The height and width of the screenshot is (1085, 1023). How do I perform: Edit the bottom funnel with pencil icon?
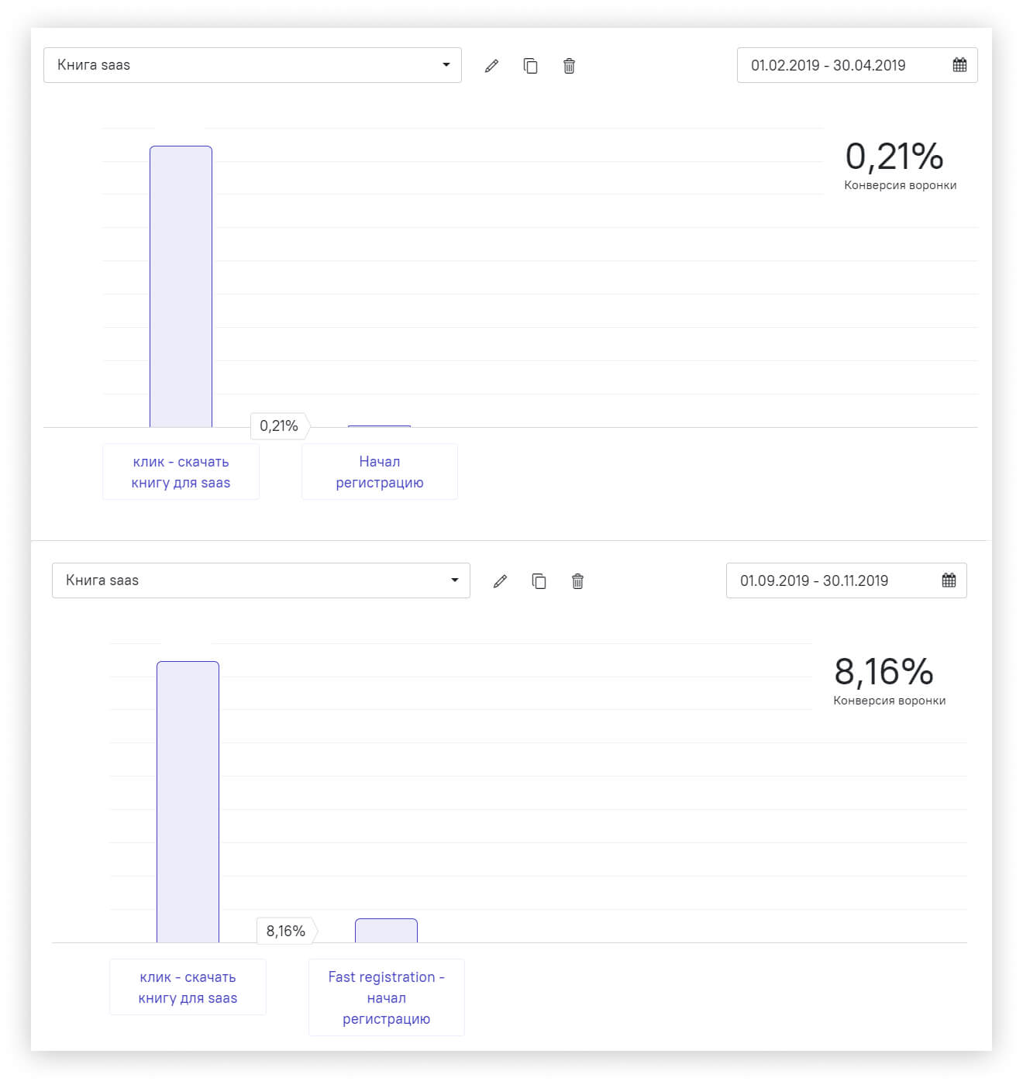pyautogui.click(x=500, y=581)
